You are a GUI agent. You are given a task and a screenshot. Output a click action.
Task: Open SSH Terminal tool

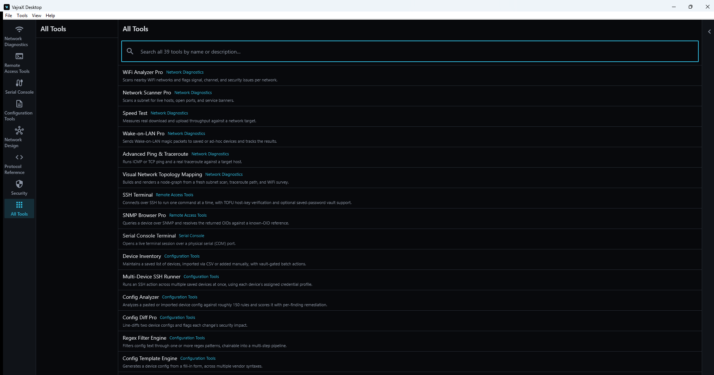410,198
